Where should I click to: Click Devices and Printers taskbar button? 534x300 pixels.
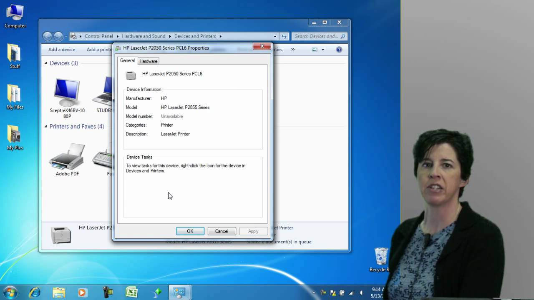pyautogui.click(x=179, y=292)
